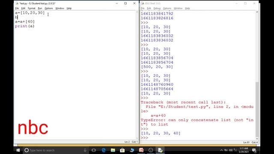Open Task View from the taskbar
The height and width of the screenshot is (154, 274).
(94, 150)
